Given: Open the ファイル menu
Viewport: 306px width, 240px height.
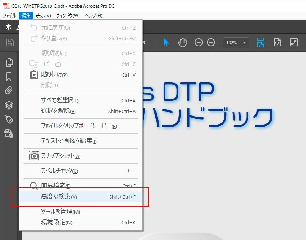Looking at the screenshot, I should click(x=10, y=16).
